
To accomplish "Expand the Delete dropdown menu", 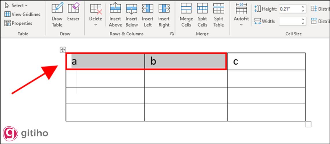I will (96, 25).
